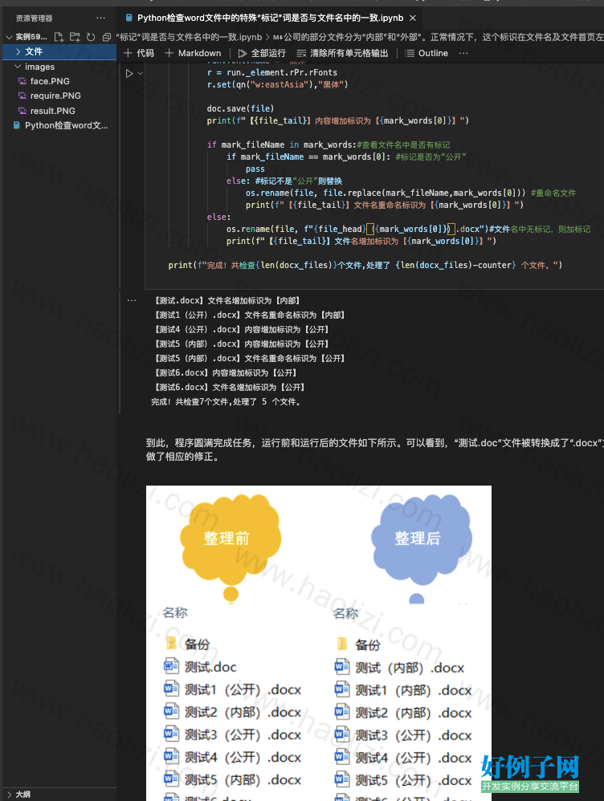Click the final print(f"完成！ code line
This screenshot has width=604, height=801.
coord(365,265)
